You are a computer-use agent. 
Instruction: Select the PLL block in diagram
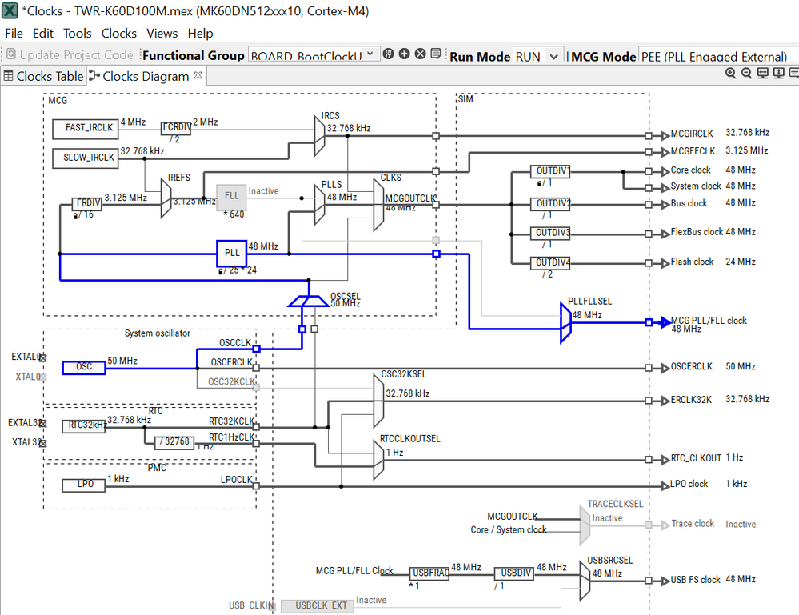tap(232, 253)
